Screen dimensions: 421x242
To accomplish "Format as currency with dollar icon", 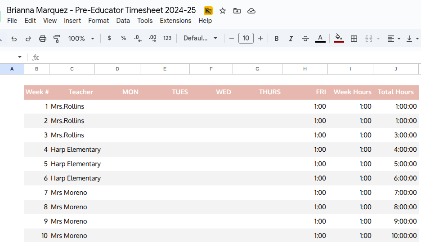I will (x=109, y=39).
